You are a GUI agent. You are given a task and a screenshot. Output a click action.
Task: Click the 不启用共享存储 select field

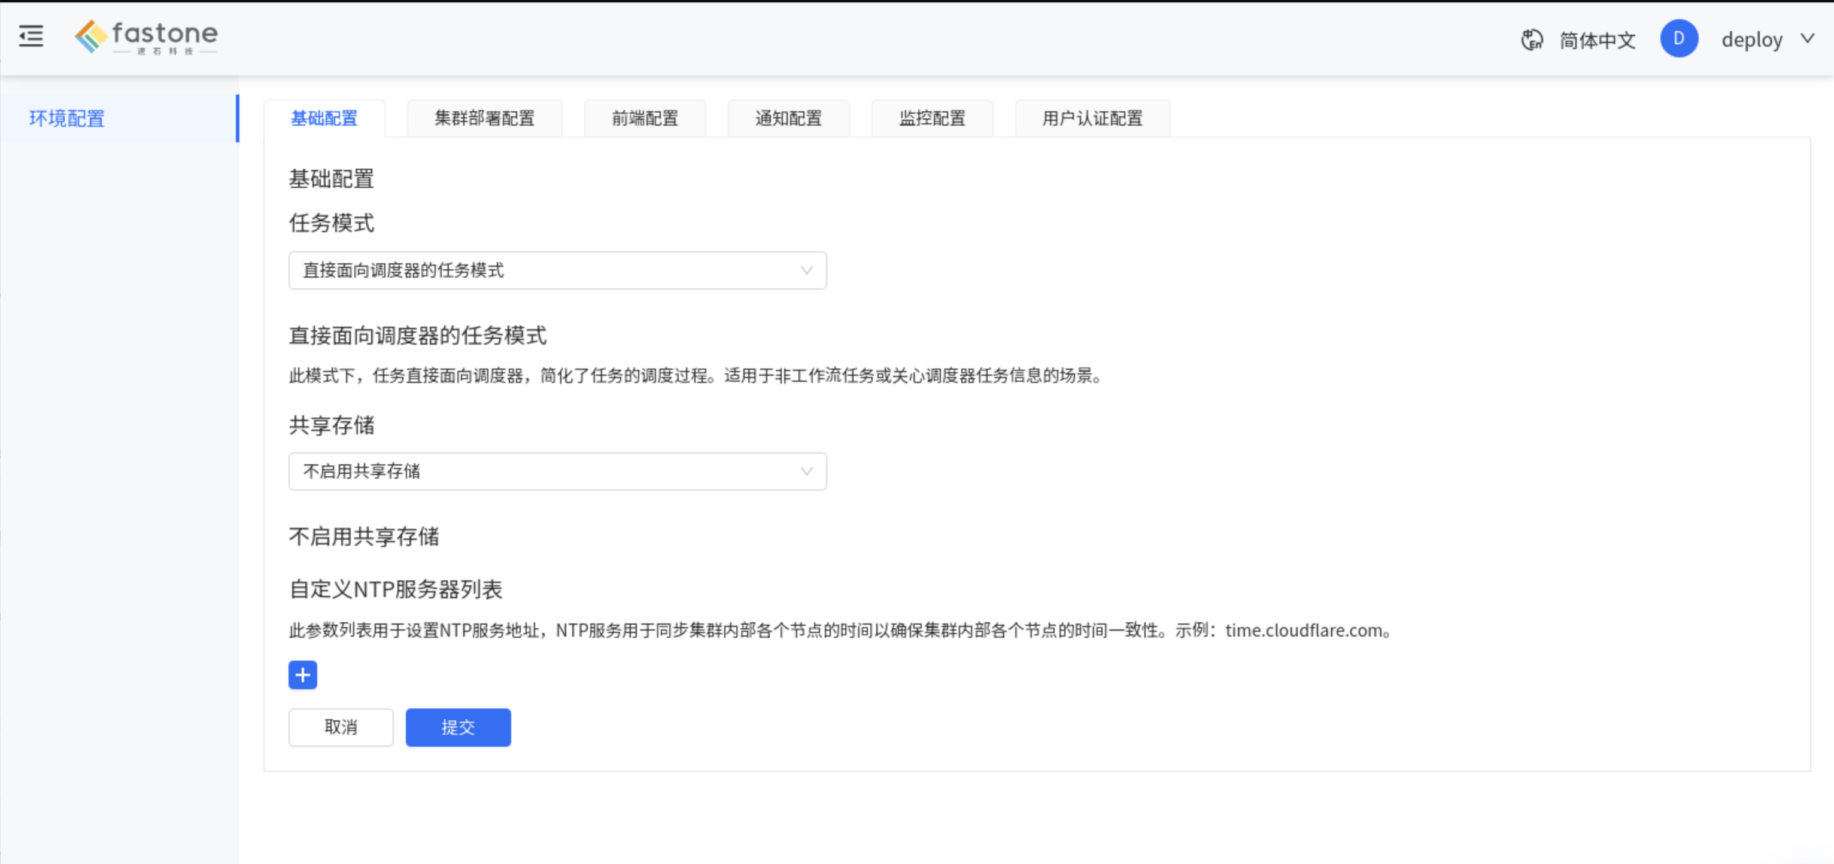(x=557, y=471)
